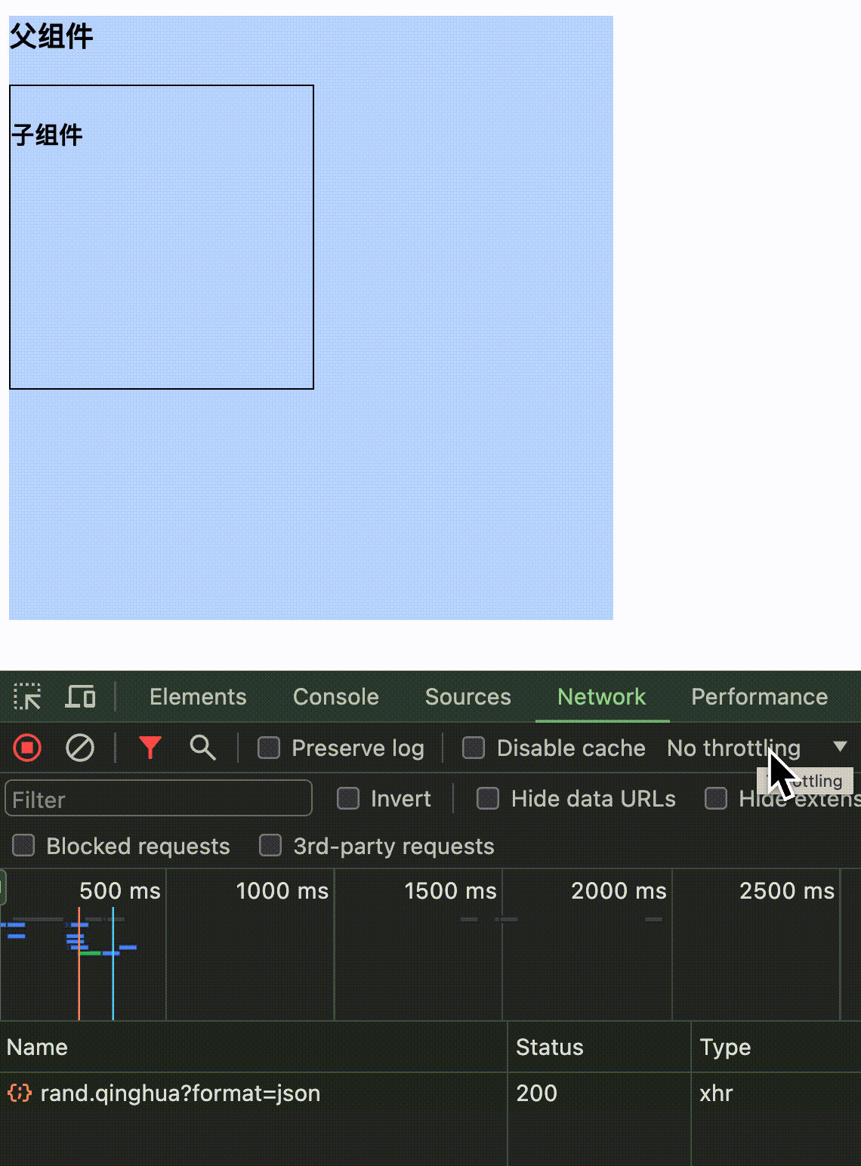This screenshot has width=861, height=1166.
Task: Switch to the Performance tab
Action: click(760, 696)
